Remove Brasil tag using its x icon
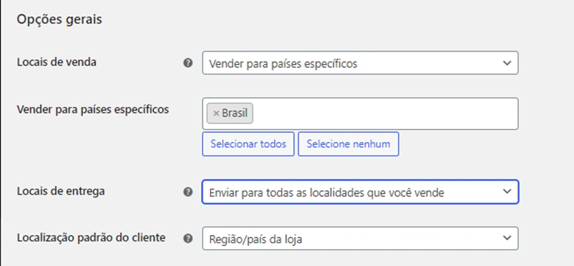The image size is (574, 266). click(216, 113)
